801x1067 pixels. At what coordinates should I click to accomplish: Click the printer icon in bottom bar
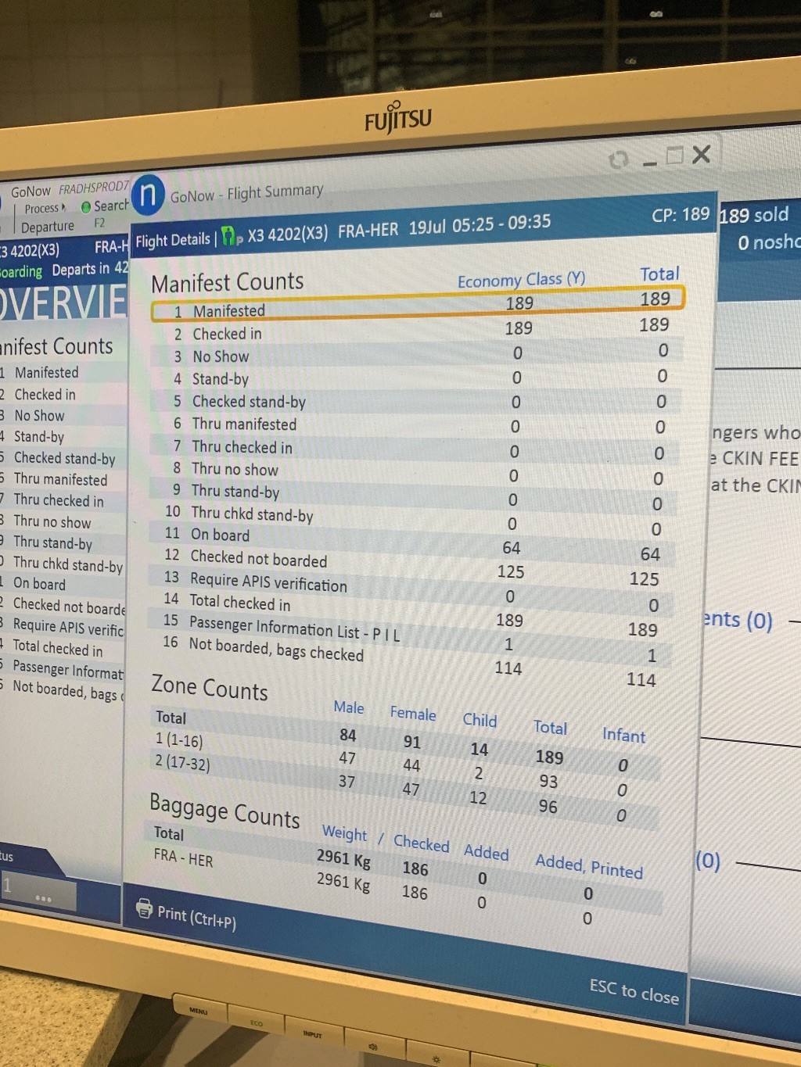click(144, 908)
